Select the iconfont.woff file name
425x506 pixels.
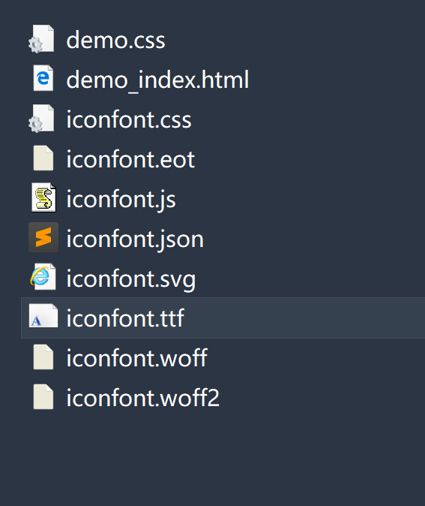pyautogui.click(x=137, y=357)
